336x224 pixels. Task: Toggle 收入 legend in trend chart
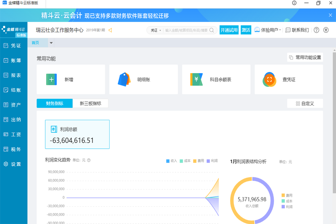tap(171, 161)
